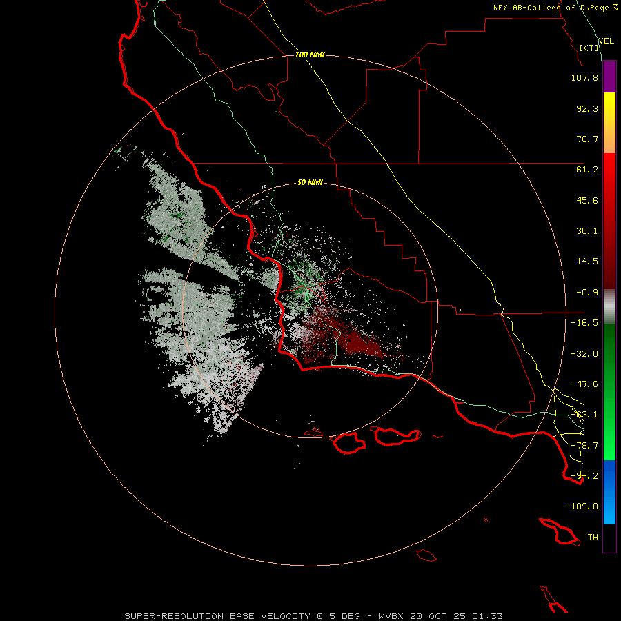Select the 76.7 legend value
The width and height of the screenshot is (621, 621).
pyautogui.click(x=587, y=139)
